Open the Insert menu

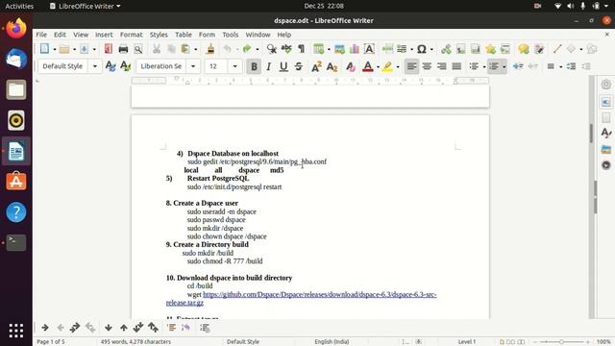click(104, 35)
